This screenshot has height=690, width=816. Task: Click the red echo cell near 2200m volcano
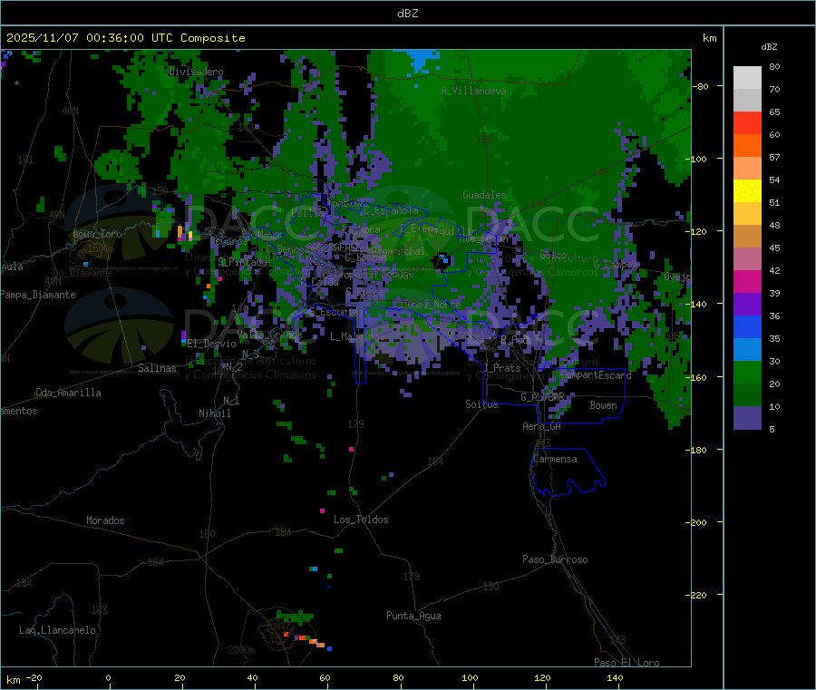[302, 637]
